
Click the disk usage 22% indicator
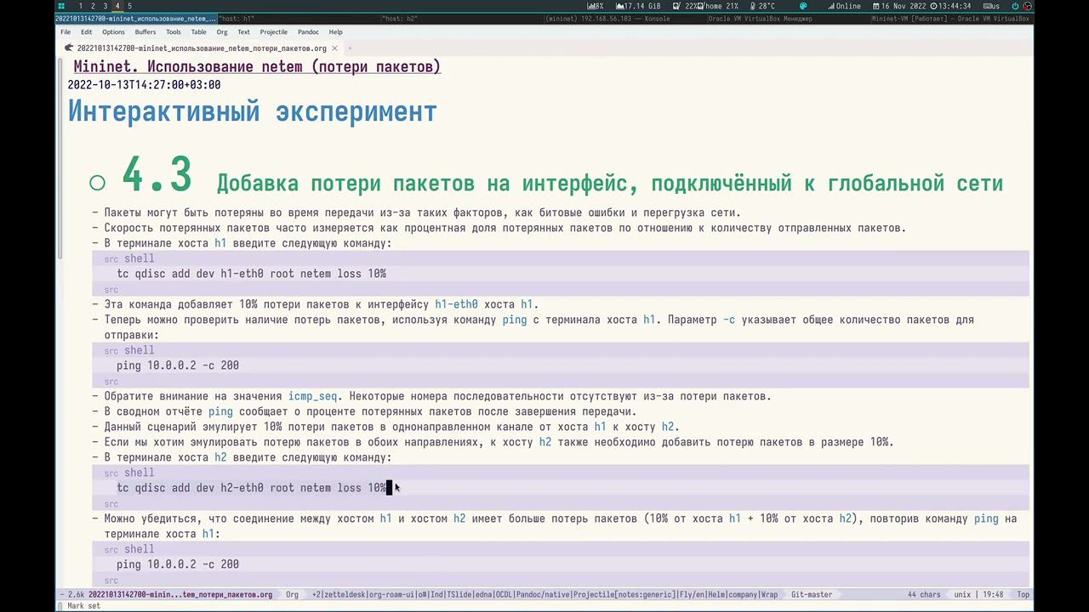[683, 6]
